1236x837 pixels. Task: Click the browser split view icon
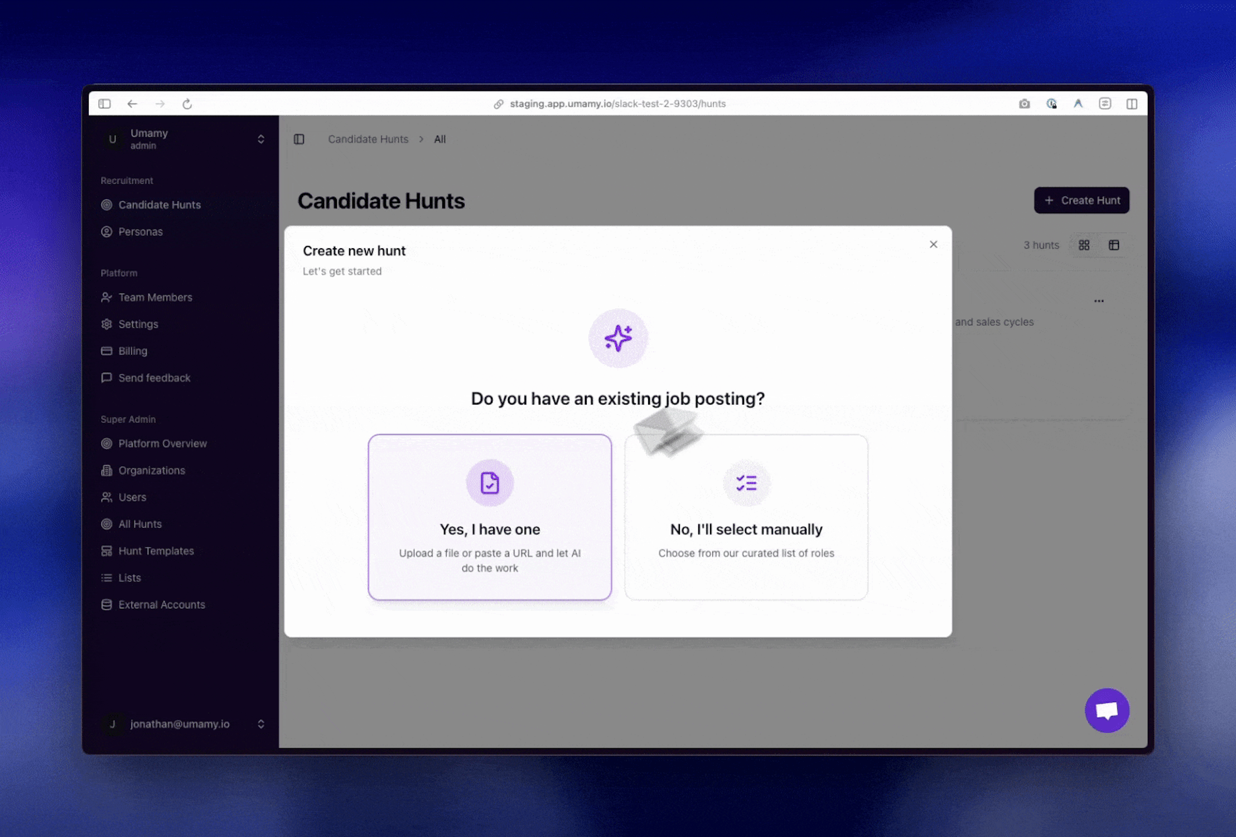(x=1132, y=104)
